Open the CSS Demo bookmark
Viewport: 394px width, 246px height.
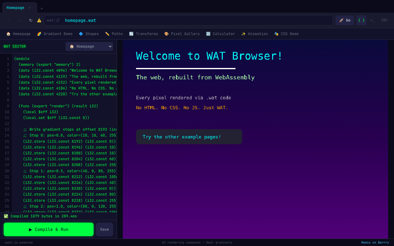[x=286, y=34]
